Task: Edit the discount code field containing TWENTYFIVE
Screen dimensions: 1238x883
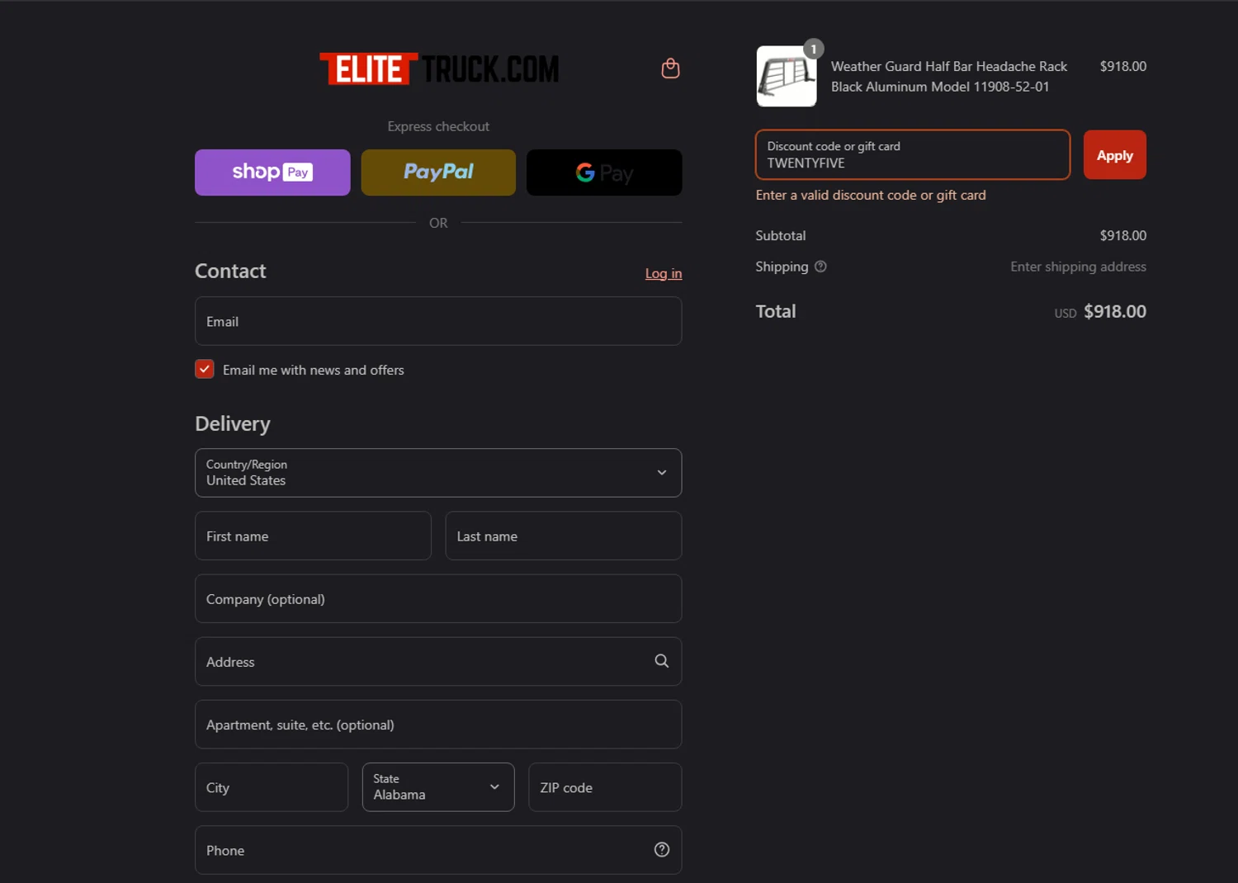Action: coord(913,154)
